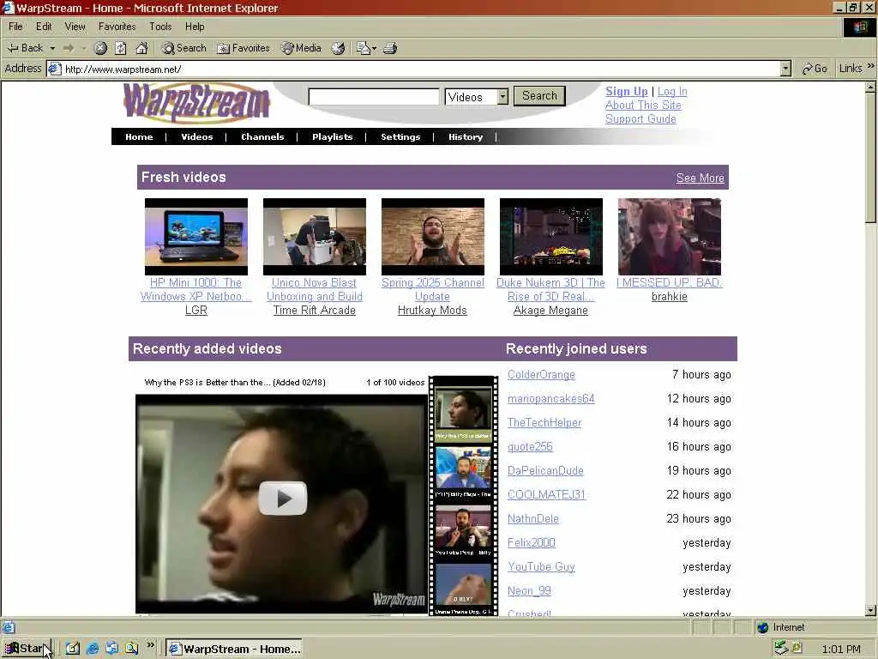Open the brahkie channel link
This screenshot has width=878, height=659.
669,296
